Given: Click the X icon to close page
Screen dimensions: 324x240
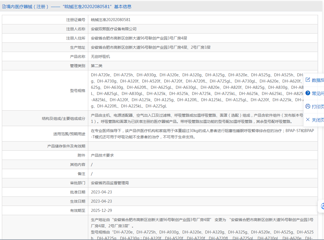Looking at the screenshot, I should pyautogui.click(x=308, y=120).
